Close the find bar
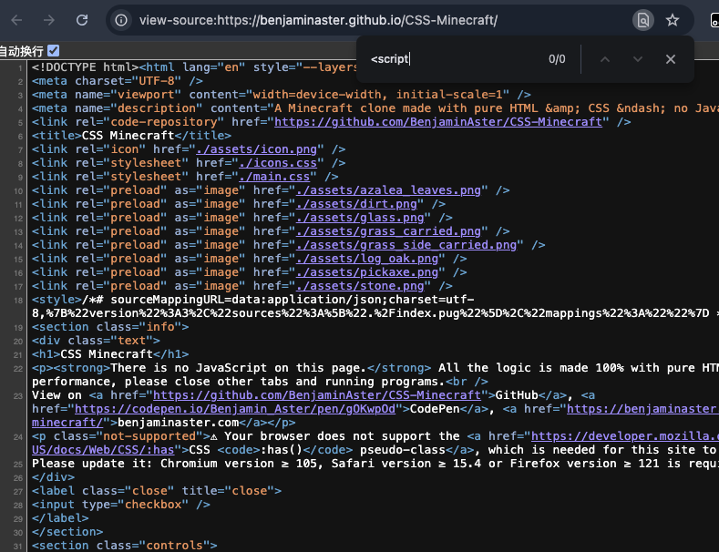719x552 pixels. tap(671, 59)
